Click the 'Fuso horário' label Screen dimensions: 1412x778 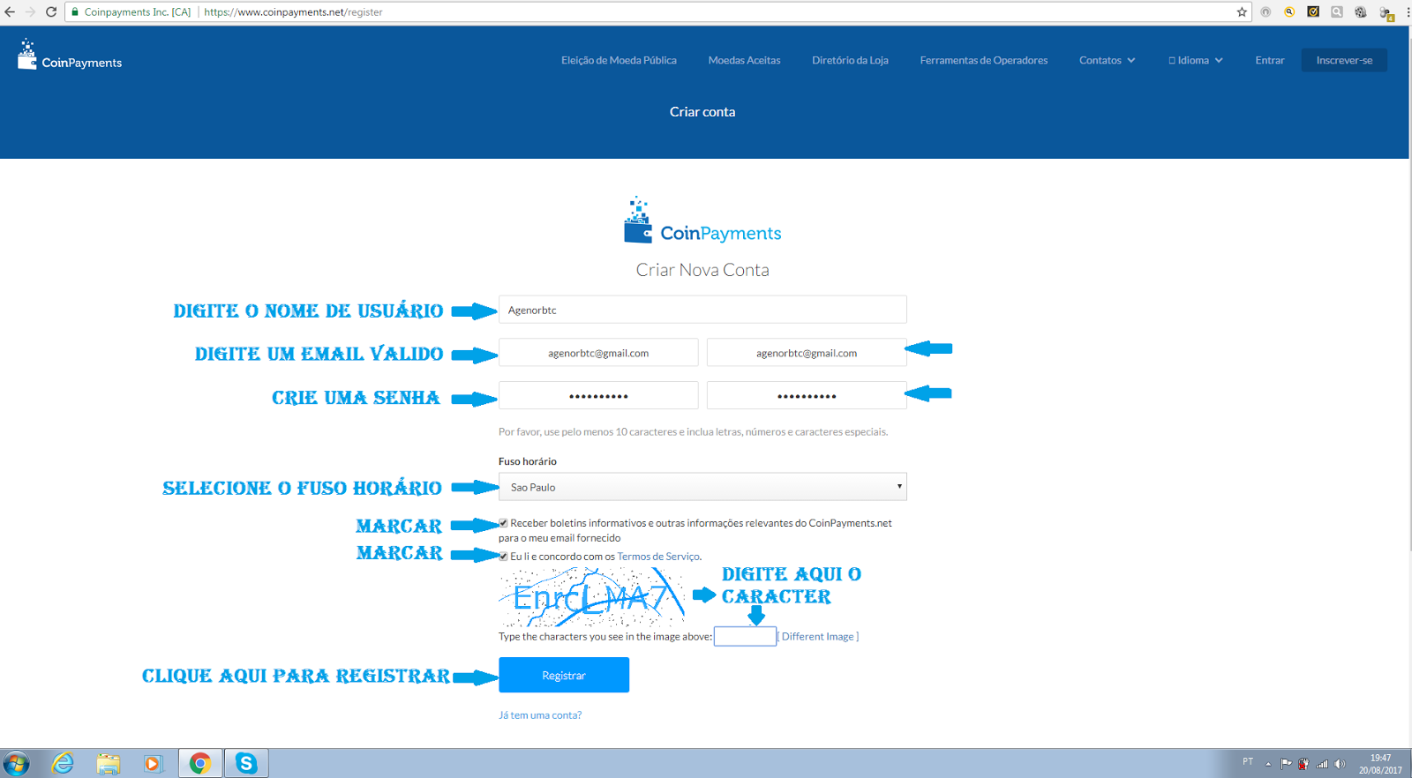tap(528, 461)
